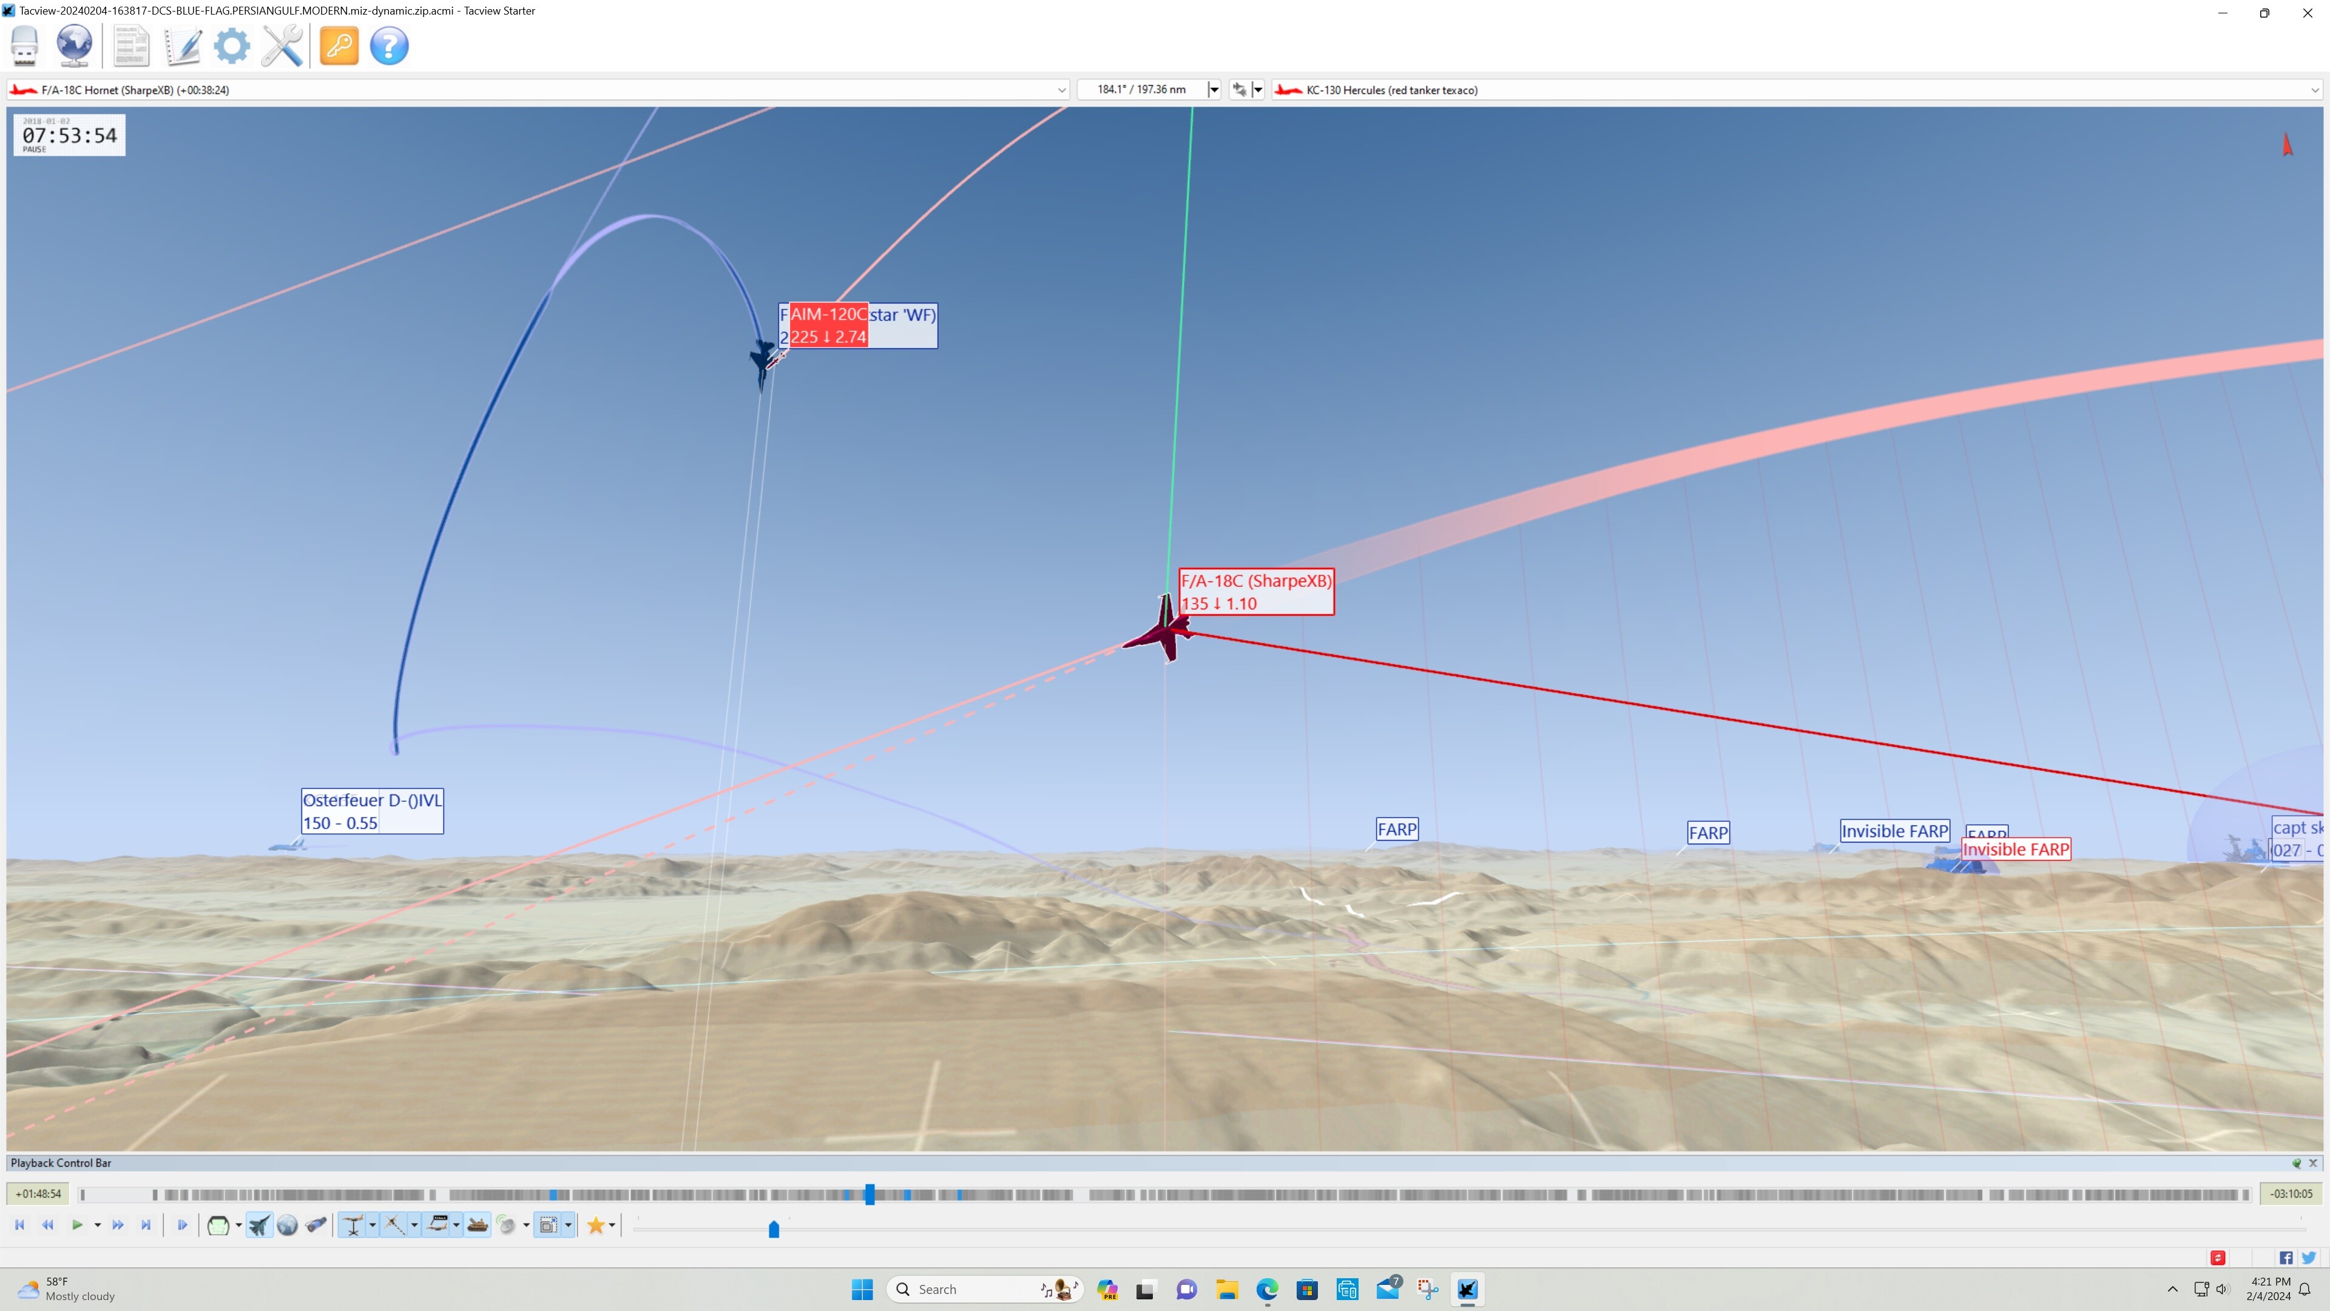Open the blue gear settings icon

pos(232,46)
